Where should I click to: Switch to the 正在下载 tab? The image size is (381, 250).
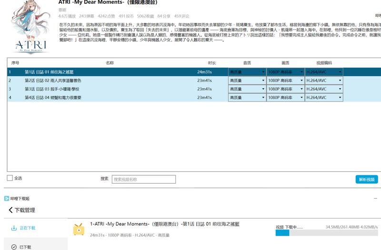tap(35, 228)
